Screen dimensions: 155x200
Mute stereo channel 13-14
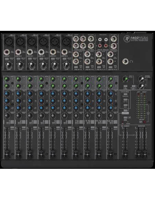(116, 122)
